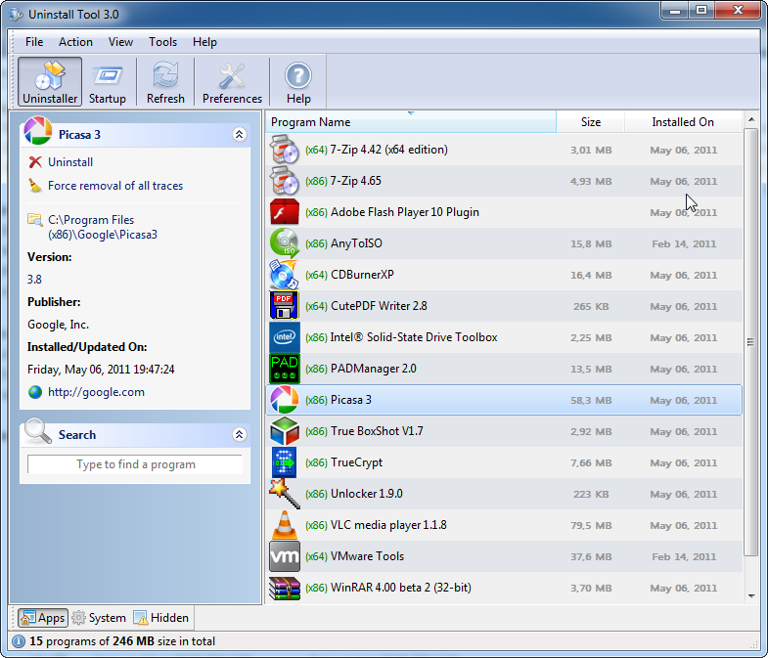Viewport: 768px width, 658px height.
Task: Open Preferences from the toolbar
Action: (232, 82)
